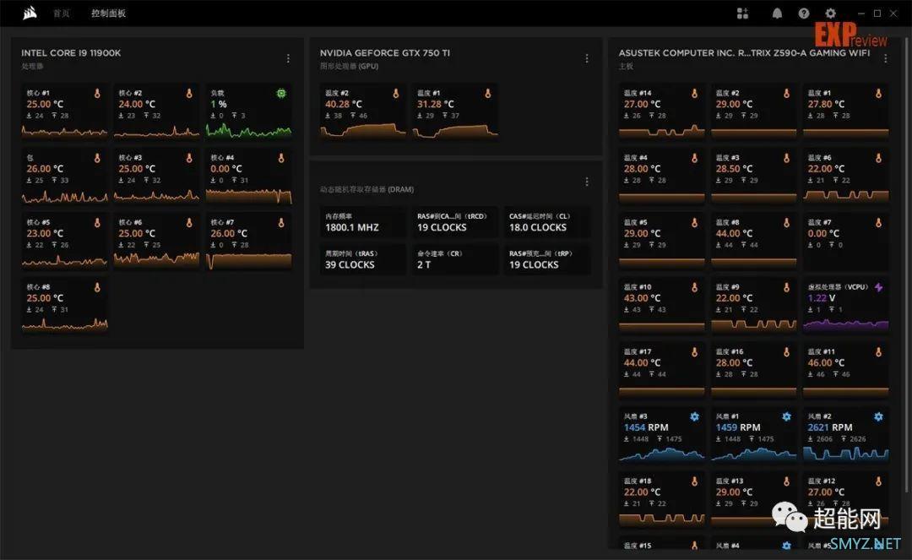912x560 pixels.
Task: Click thermometer icon on GPU 温度 #2 card
Action: click(396, 93)
